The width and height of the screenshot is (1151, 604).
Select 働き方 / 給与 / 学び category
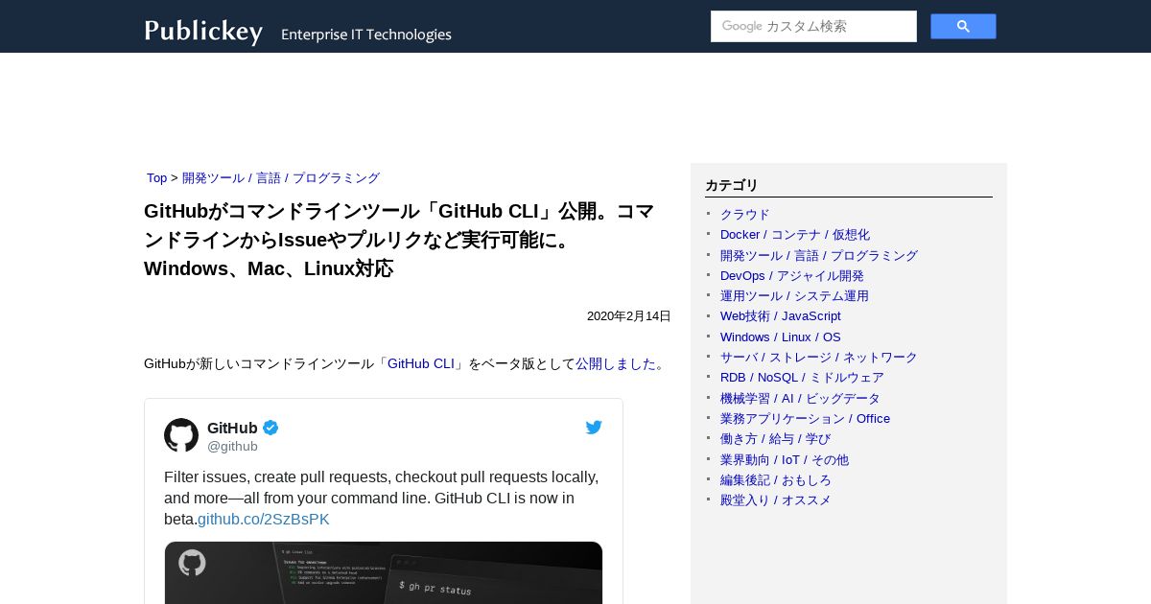[x=776, y=439]
